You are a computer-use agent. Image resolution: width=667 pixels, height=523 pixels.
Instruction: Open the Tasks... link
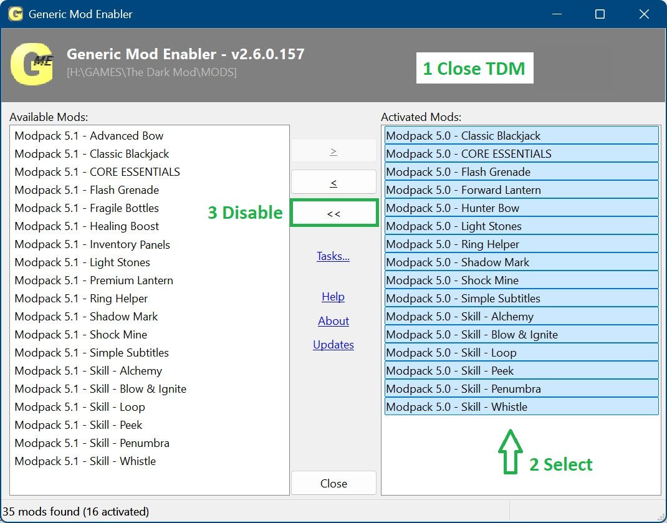click(x=333, y=256)
